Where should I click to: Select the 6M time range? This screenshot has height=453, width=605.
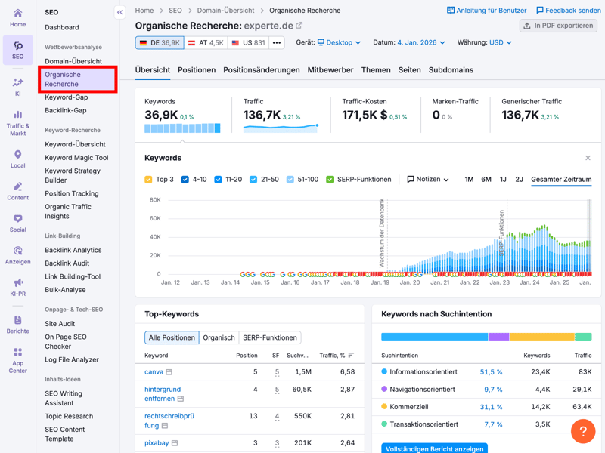pos(486,180)
